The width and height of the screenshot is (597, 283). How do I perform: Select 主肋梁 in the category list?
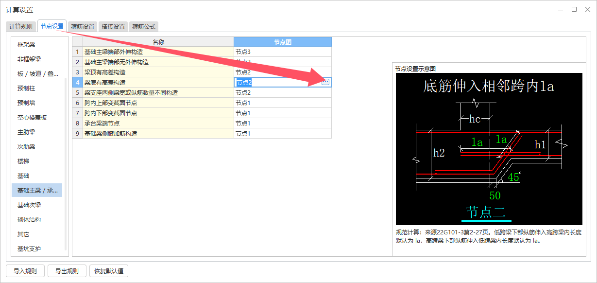pyautogui.click(x=37, y=132)
